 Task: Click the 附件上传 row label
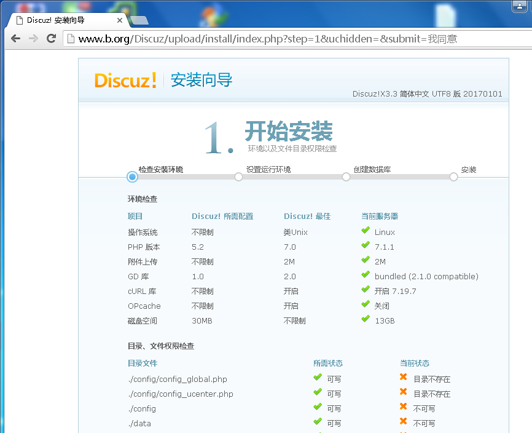pos(143,262)
